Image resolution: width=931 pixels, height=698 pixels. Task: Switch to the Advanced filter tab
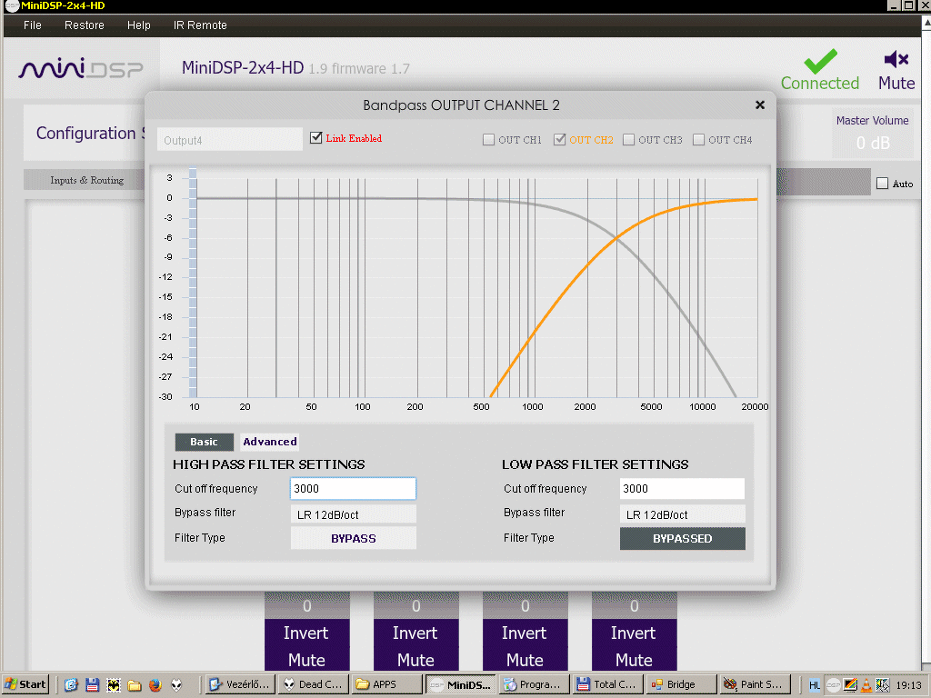tap(269, 442)
